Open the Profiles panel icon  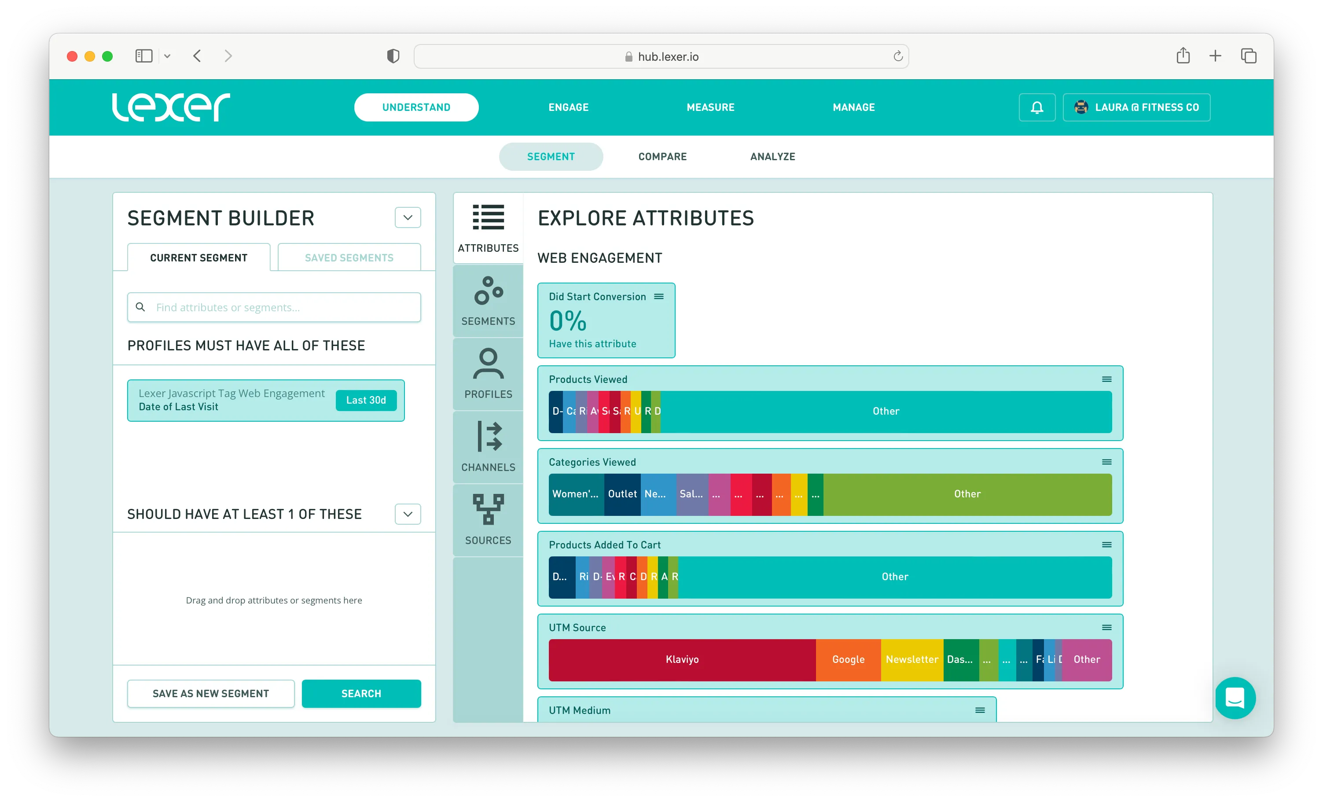coord(488,374)
